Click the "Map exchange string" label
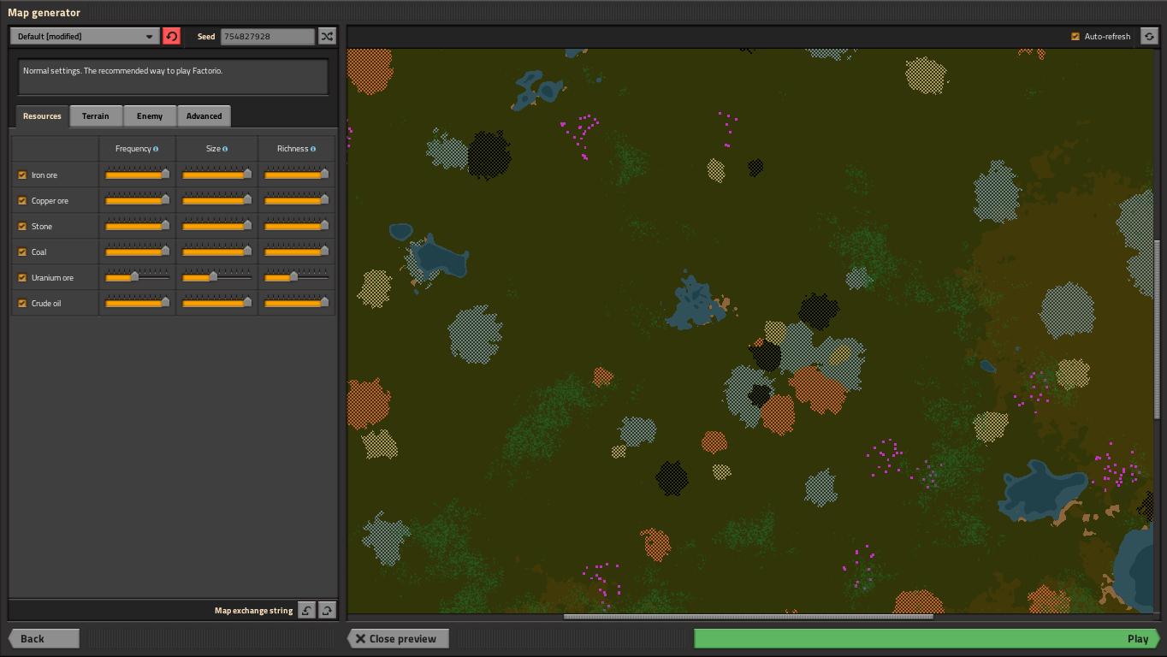Screen dimensions: 1167x657 253,611
